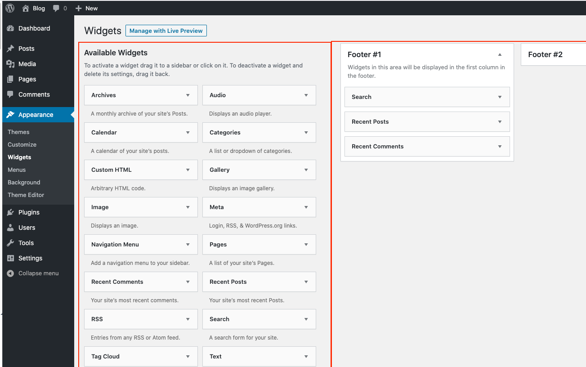Open the Dashboard using its gauge icon
Screen dimensions: 586x367
pos(10,28)
